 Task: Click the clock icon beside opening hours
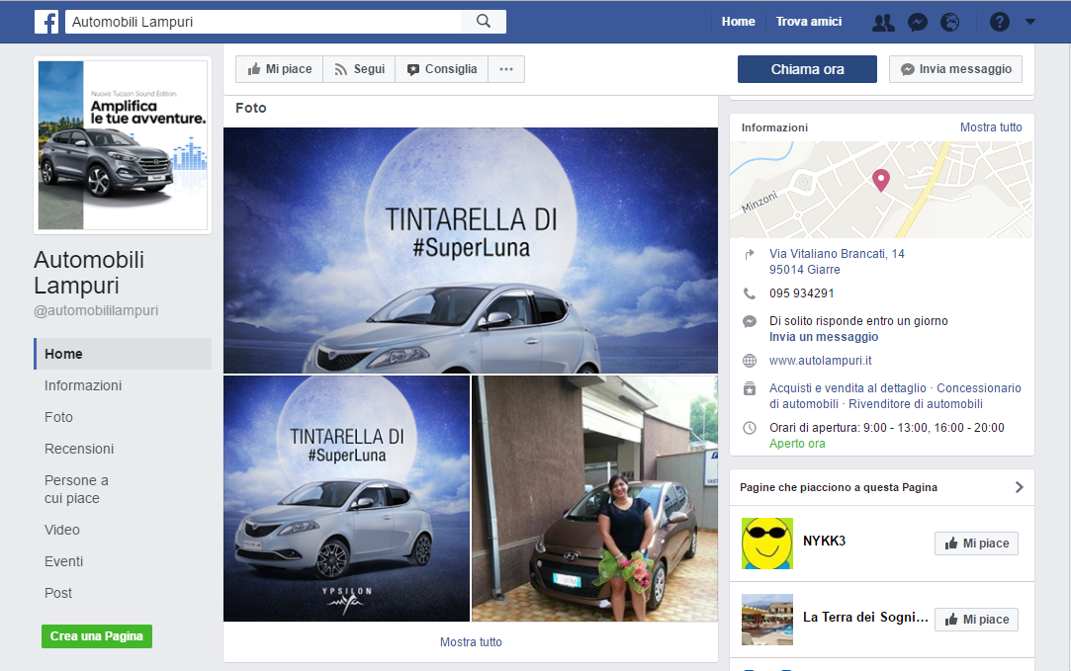click(x=750, y=428)
